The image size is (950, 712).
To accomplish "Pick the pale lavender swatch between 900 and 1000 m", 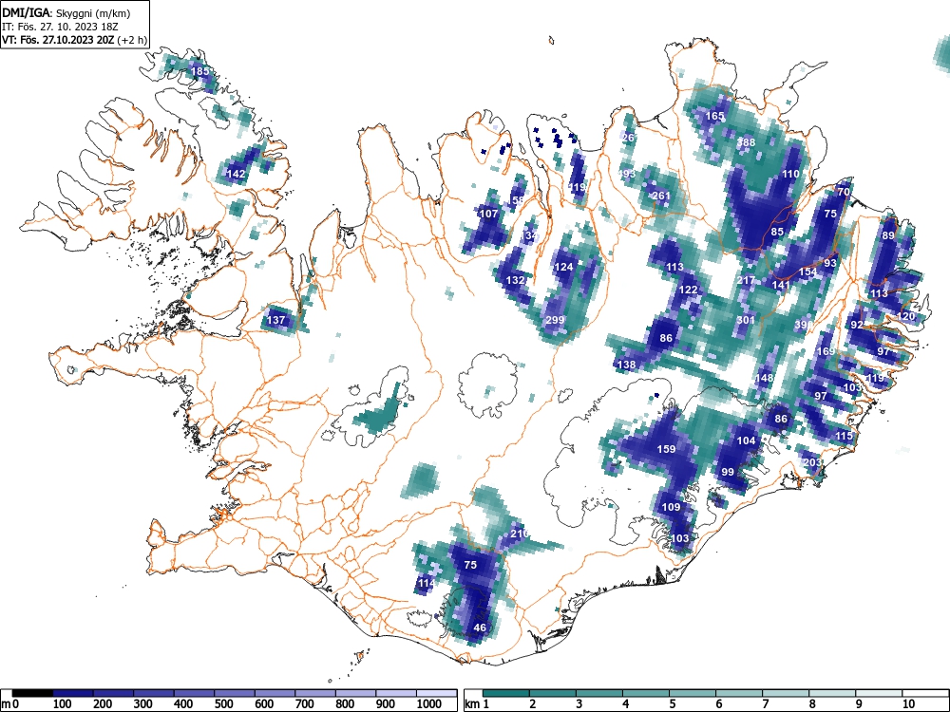I will (x=396, y=693).
